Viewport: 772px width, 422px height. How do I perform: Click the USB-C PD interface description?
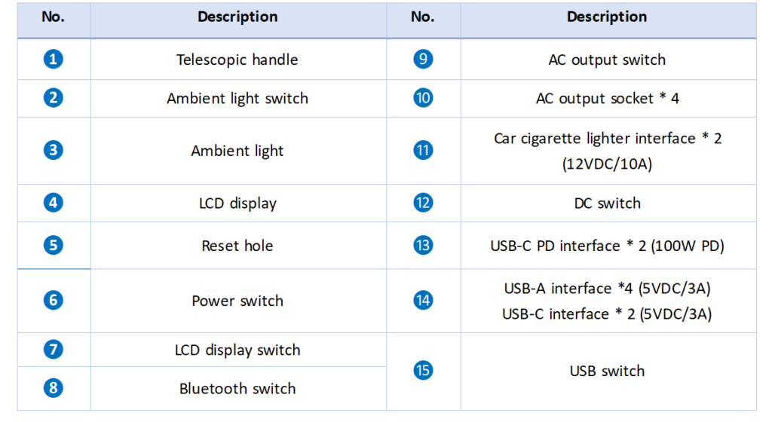point(608,246)
